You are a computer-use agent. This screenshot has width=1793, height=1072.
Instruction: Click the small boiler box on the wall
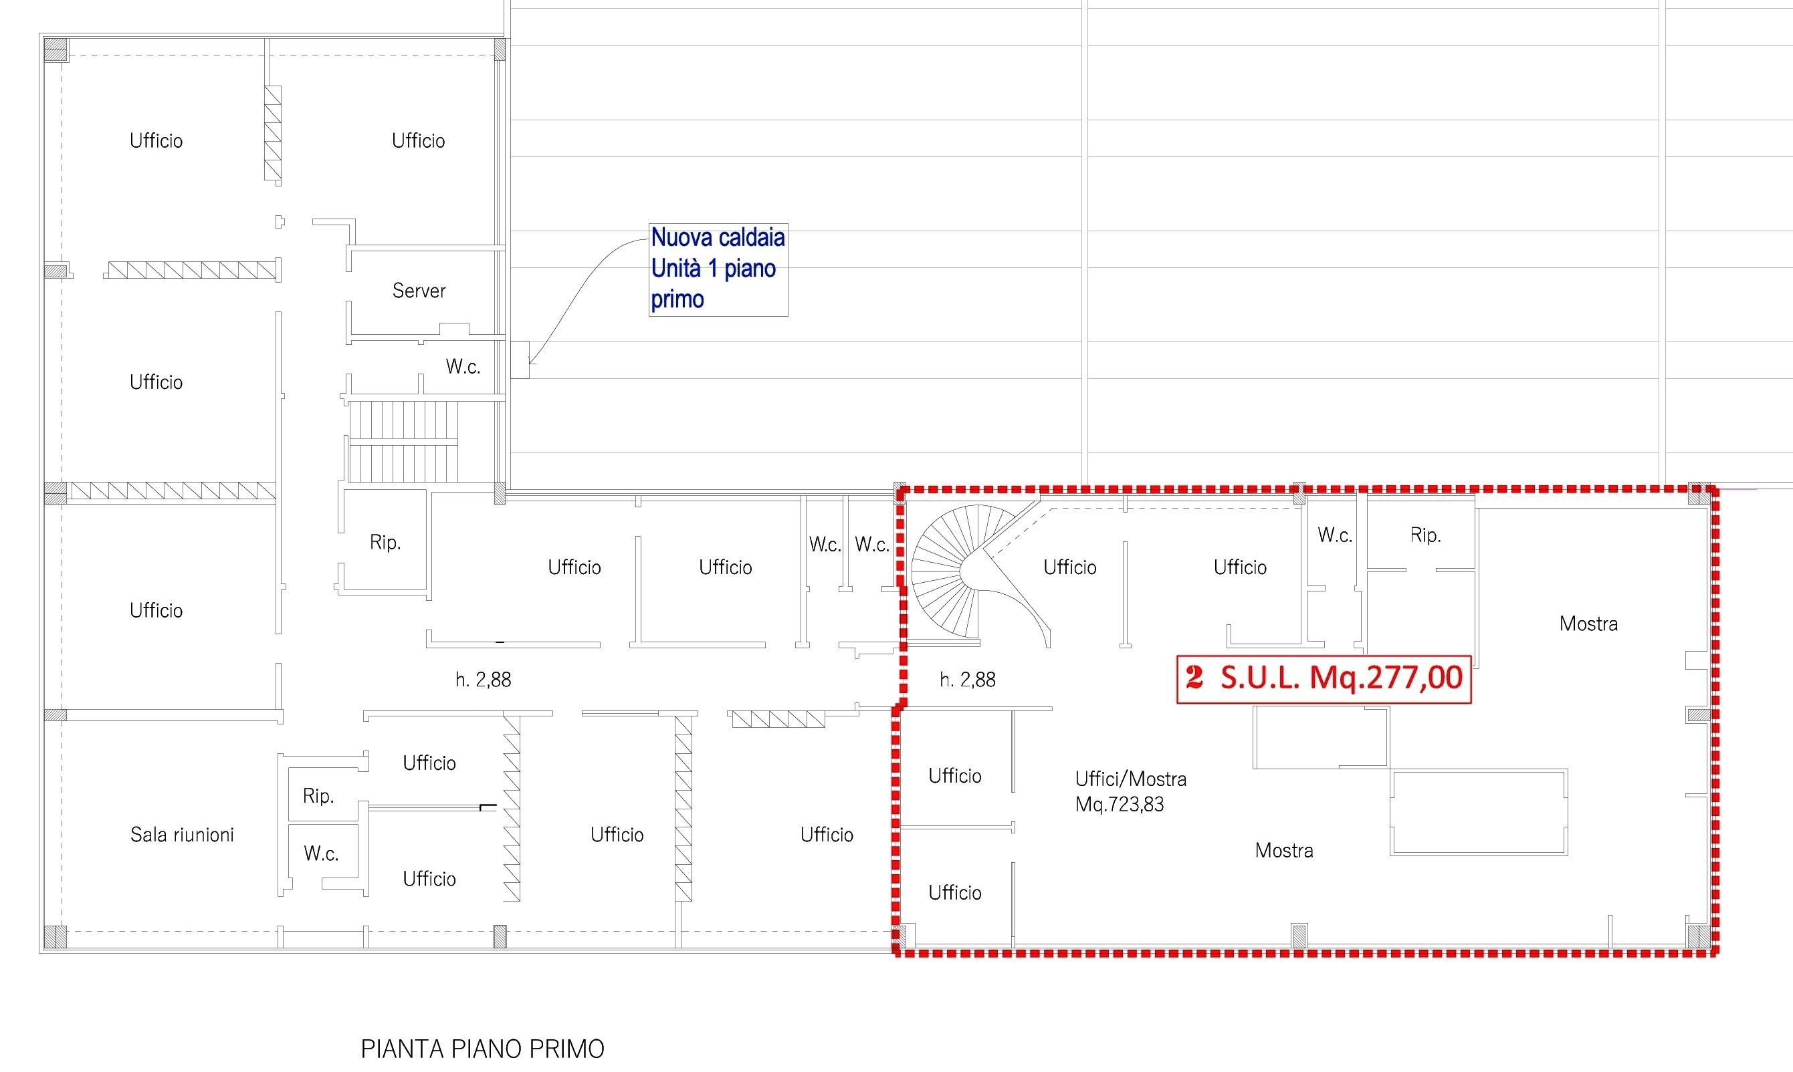coord(520,359)
